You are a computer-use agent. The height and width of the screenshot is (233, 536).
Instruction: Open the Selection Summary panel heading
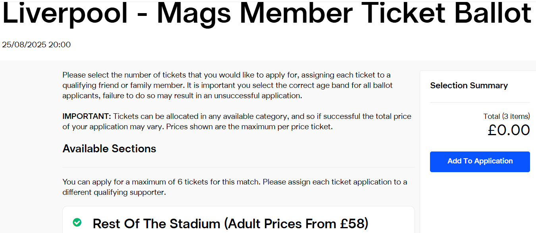[469, 85]
